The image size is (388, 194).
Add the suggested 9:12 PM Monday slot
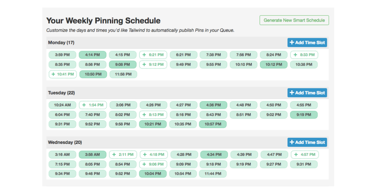153,65
